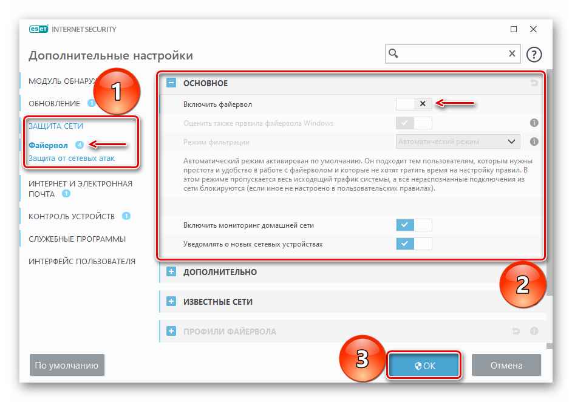The width and height of the screenshot is (572, 402).
Task: Click the magnifier search icon
Action: click(393, 53)
